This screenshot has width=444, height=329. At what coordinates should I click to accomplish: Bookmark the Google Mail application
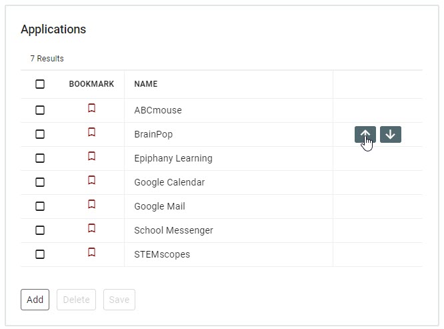point(91,204)
